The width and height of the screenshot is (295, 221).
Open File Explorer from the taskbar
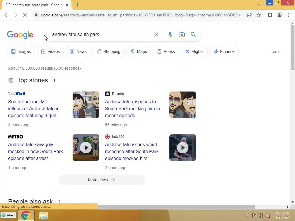(x=44, y=215)
